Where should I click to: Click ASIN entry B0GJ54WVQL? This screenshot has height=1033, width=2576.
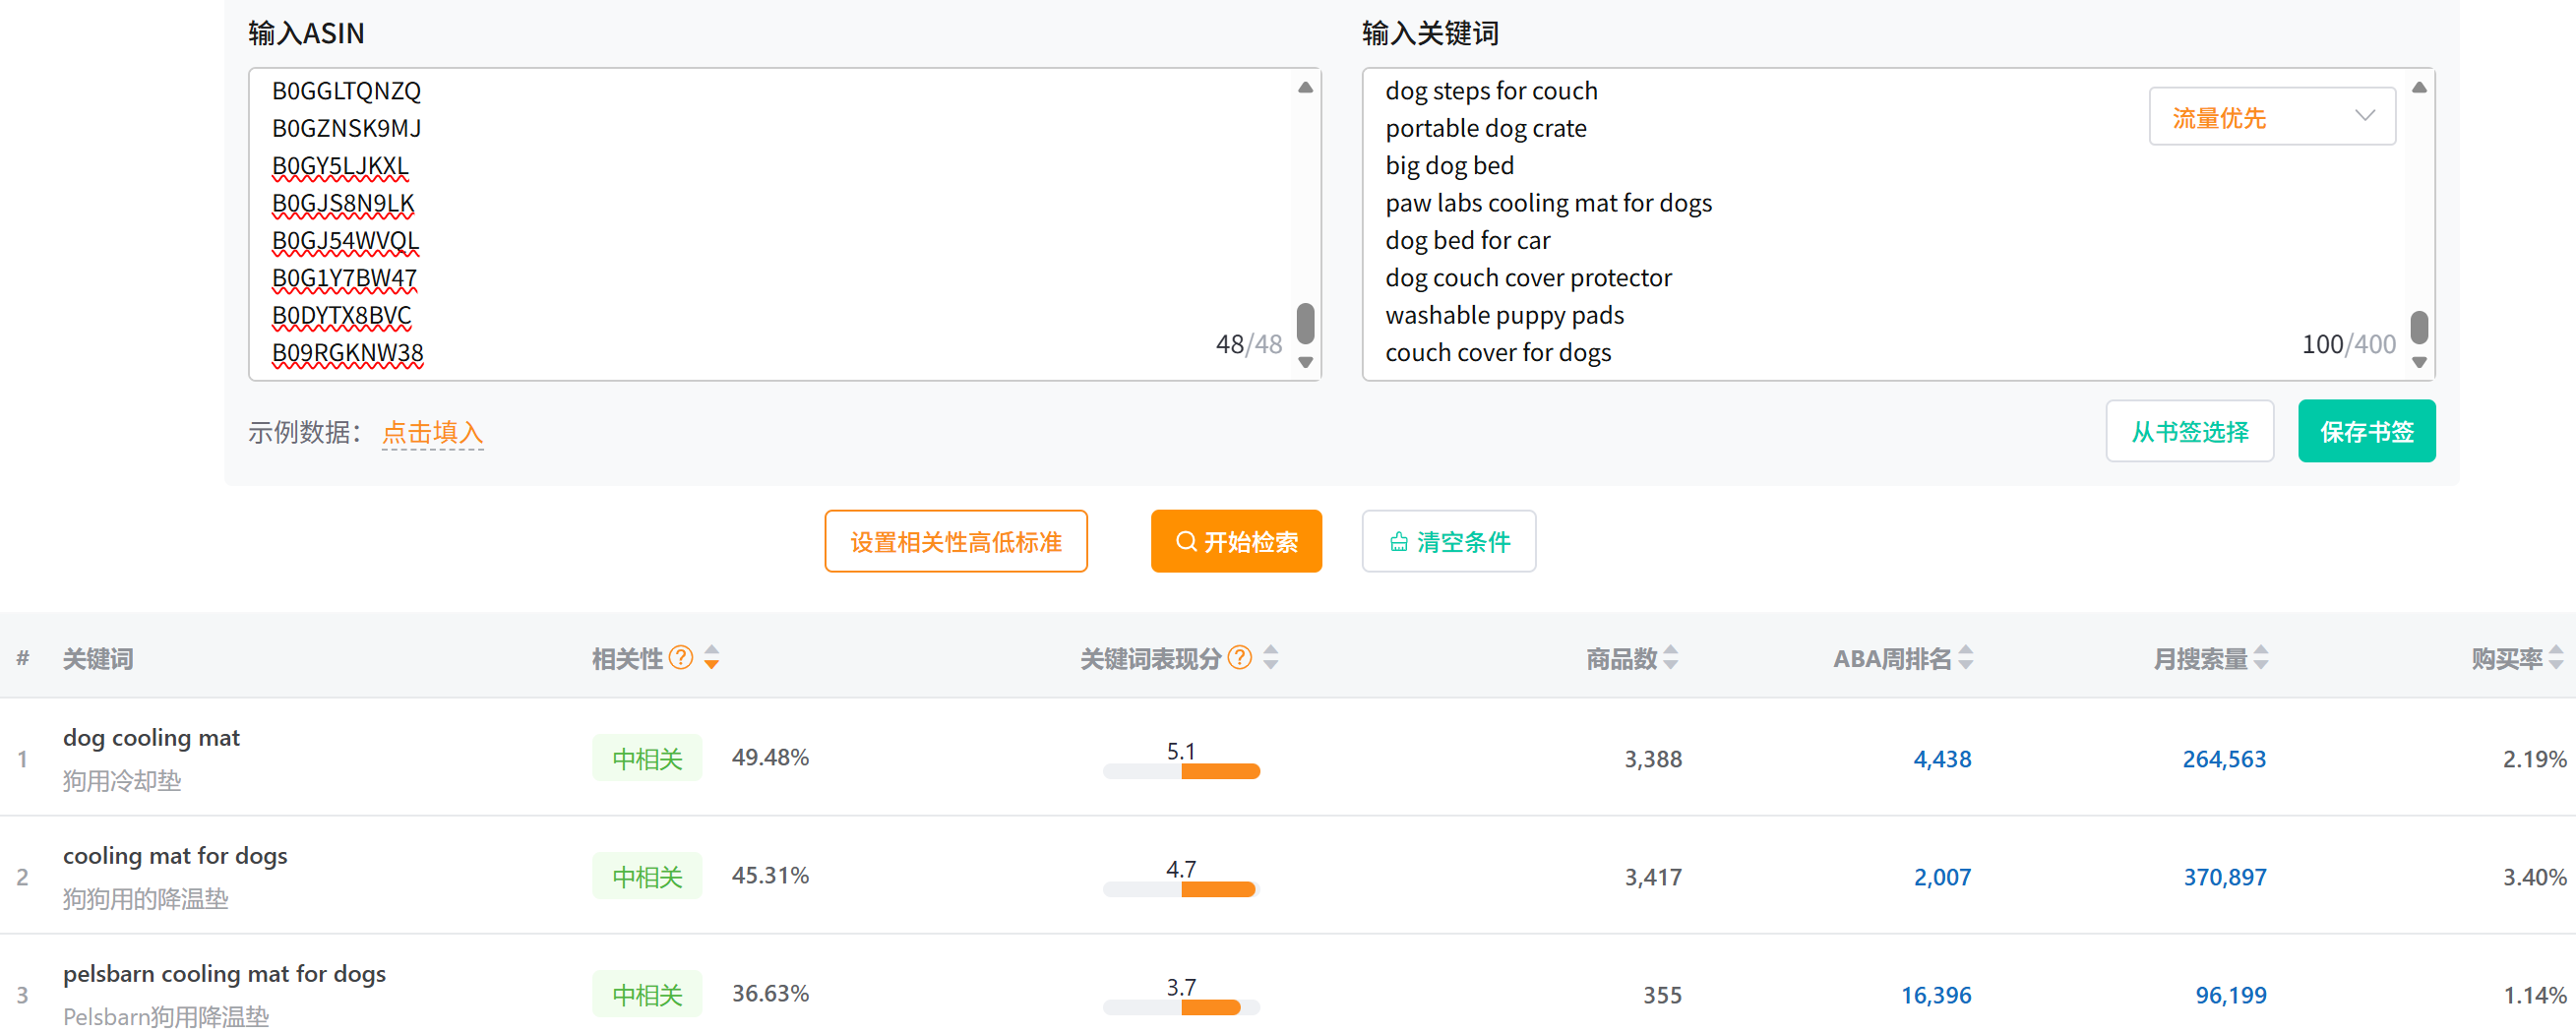pos(345,241)
